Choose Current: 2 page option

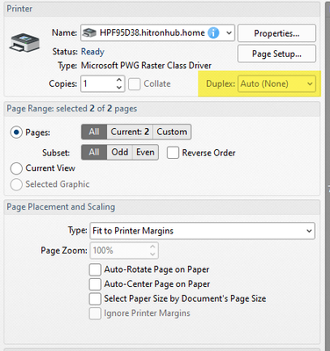(x=130, y=132)
